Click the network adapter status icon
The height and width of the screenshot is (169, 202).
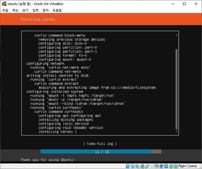[x=142, y=166]
